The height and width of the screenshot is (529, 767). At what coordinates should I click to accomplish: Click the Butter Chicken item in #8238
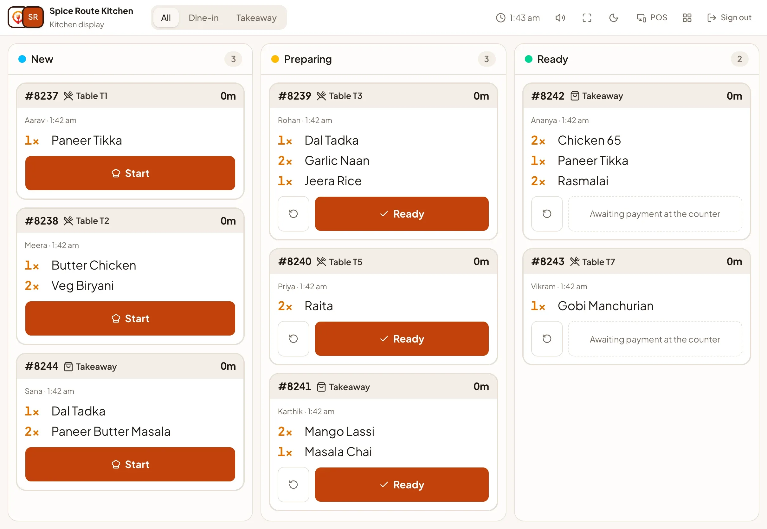pos(94,265)
